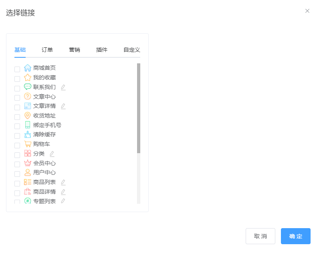Check the 商城首页 checkbox
Viewport: 321px width, 253px height.
pos(17,69)
